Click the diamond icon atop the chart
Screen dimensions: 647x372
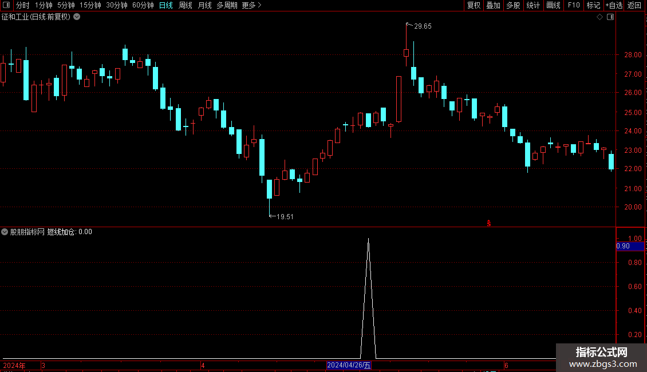pyautogui.click(x=600, y=17)
